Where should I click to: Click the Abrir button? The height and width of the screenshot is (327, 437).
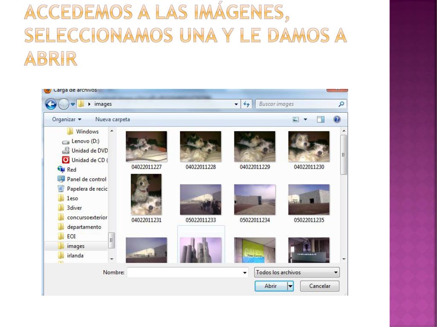271,286
